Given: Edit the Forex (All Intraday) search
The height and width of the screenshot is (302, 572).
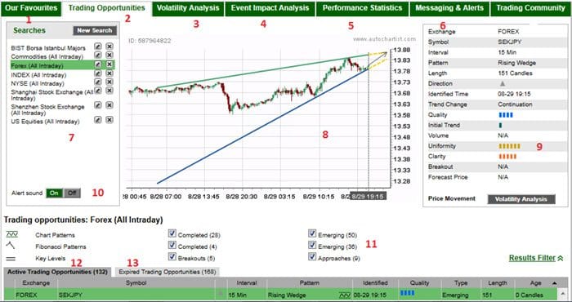Looking at the screenshot, I should 98,64.
